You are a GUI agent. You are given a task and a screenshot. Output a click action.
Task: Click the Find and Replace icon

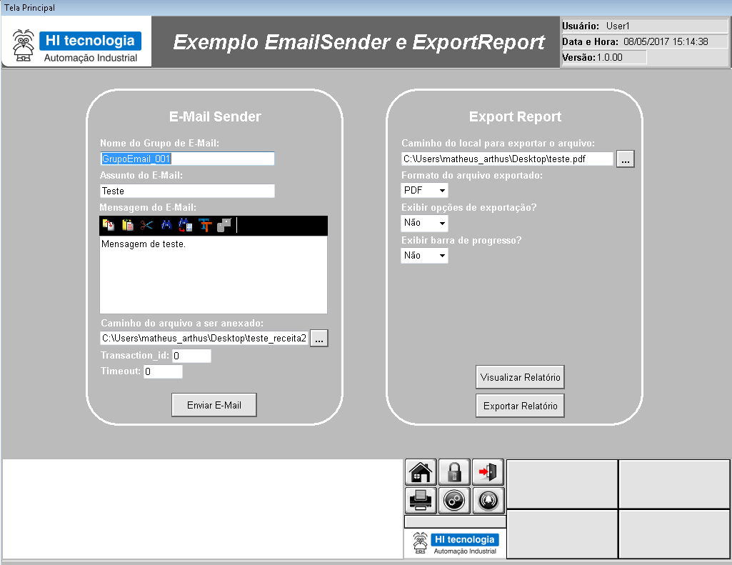tap(186, 225)
